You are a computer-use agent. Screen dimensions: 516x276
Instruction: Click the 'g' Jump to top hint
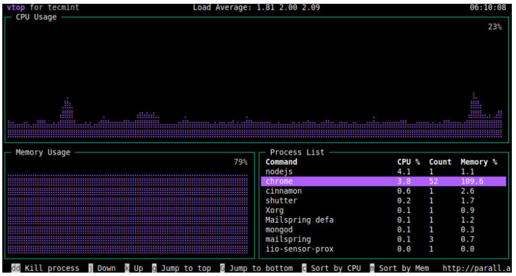tap(182, 268)
